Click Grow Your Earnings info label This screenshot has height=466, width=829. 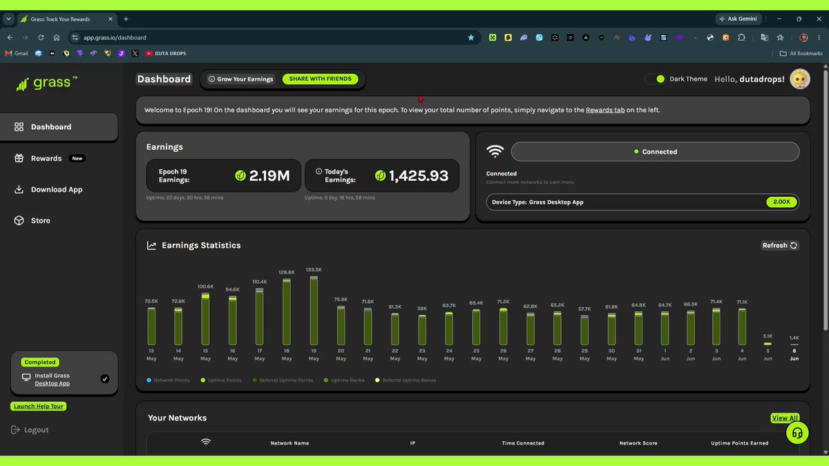[241, 79]
